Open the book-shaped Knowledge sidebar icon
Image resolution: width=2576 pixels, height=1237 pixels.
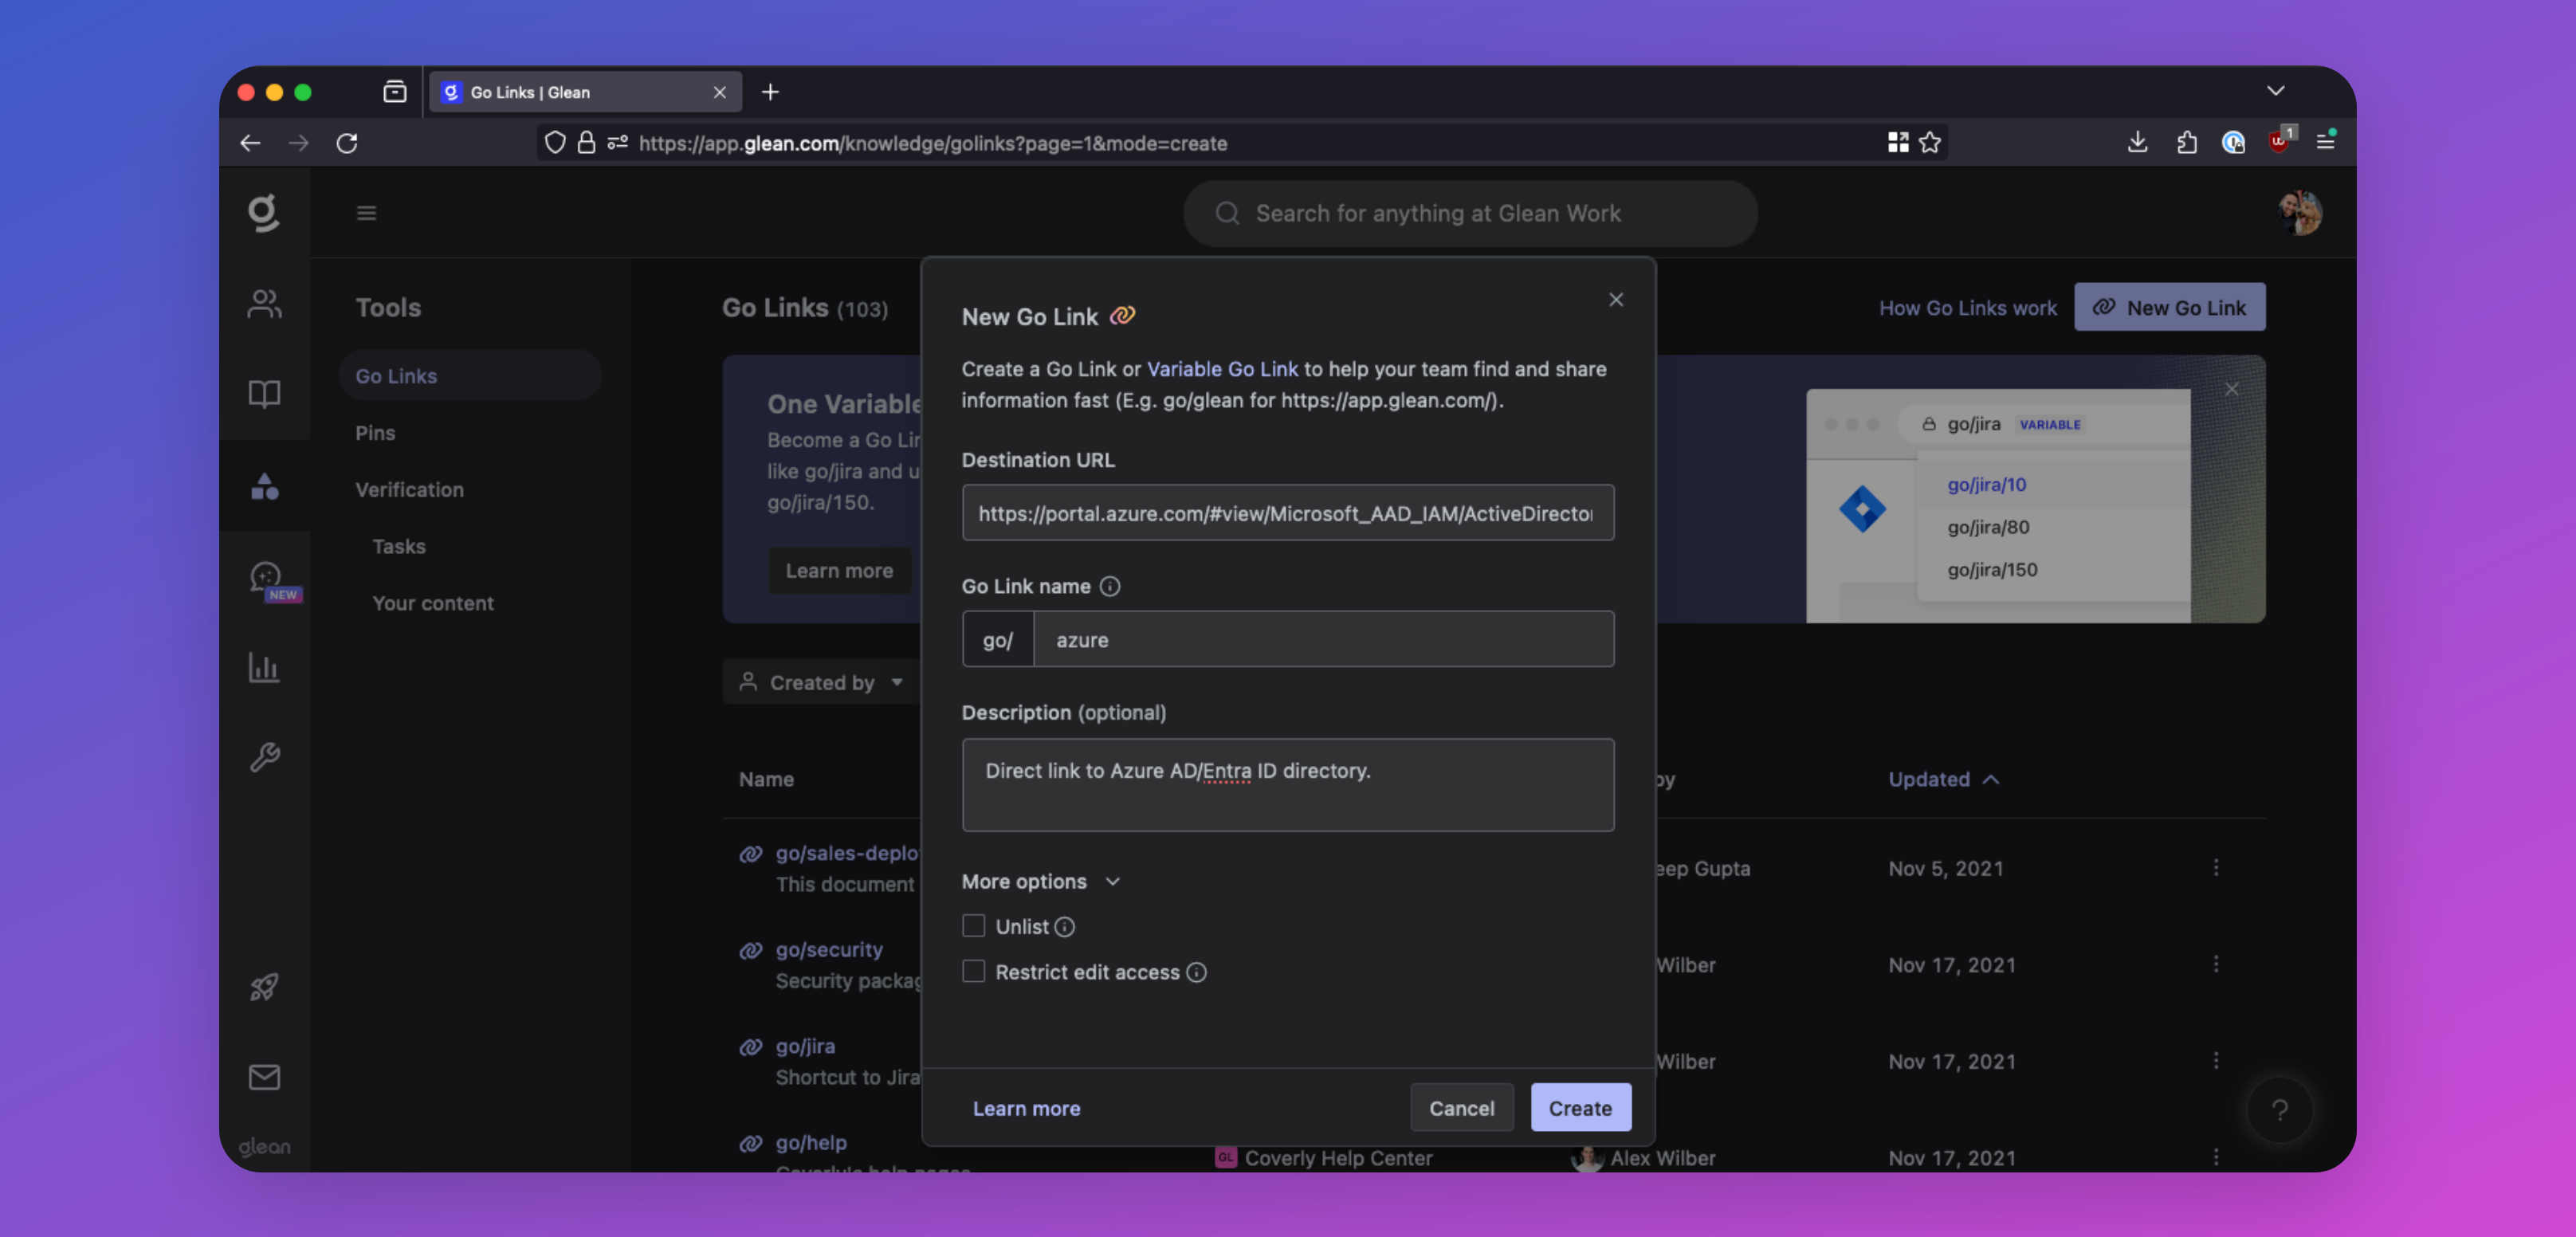coord(264,393)
